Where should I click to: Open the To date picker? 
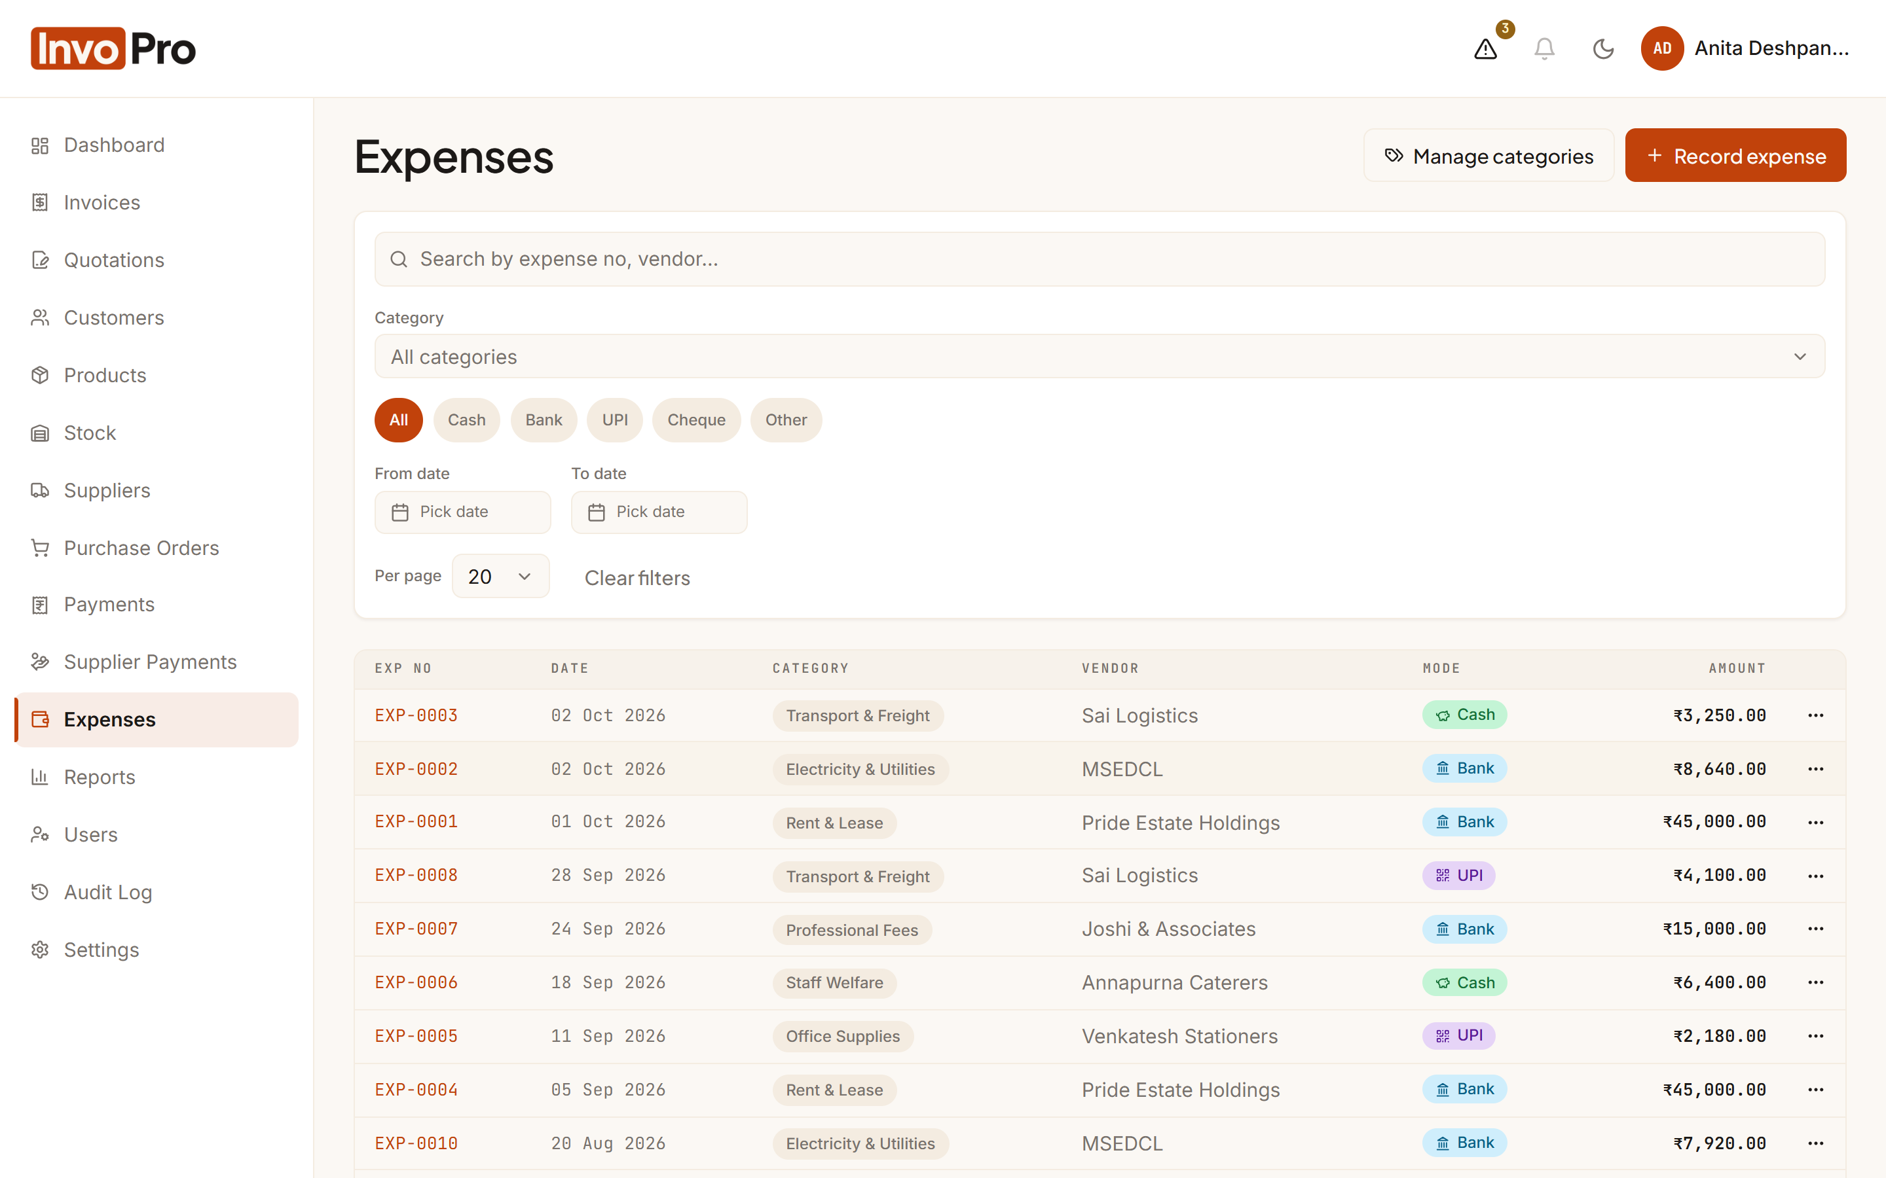(x=659, y=512)
